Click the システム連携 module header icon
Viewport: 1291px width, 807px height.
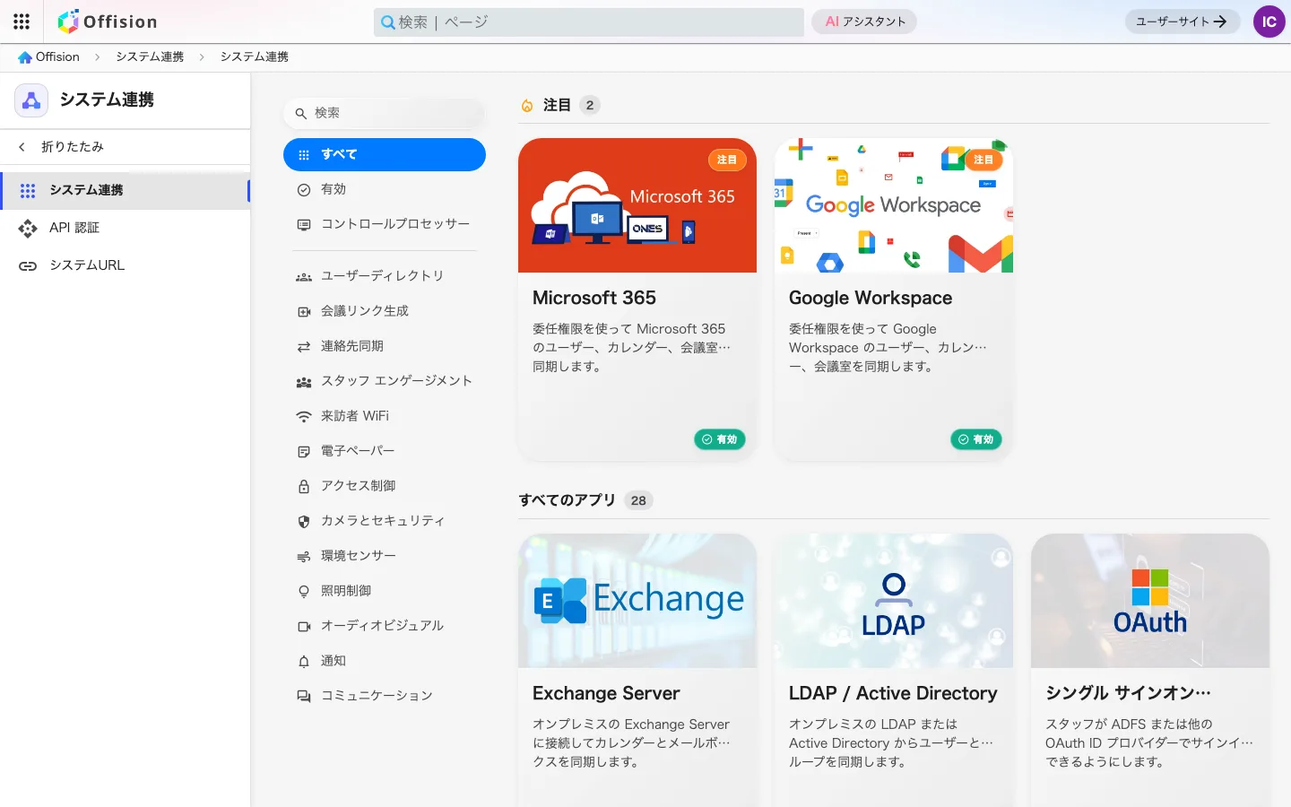click(31, 100)
